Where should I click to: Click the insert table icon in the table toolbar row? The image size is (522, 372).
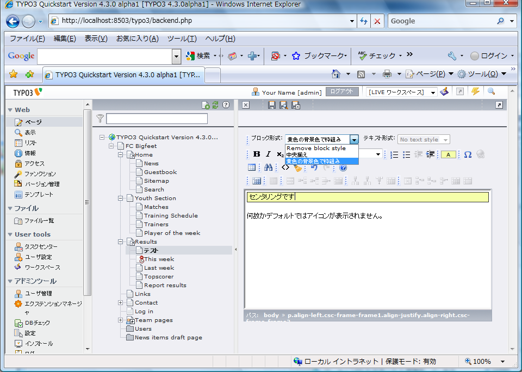pos(257,181)
